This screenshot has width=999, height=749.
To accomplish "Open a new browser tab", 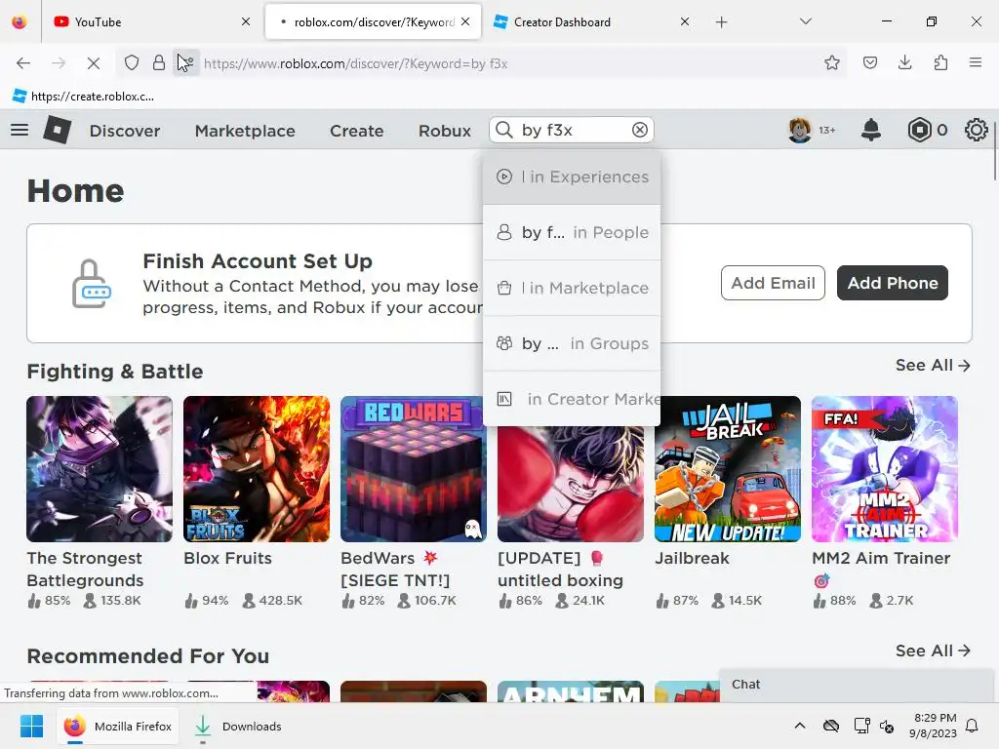I will point(721,22).
